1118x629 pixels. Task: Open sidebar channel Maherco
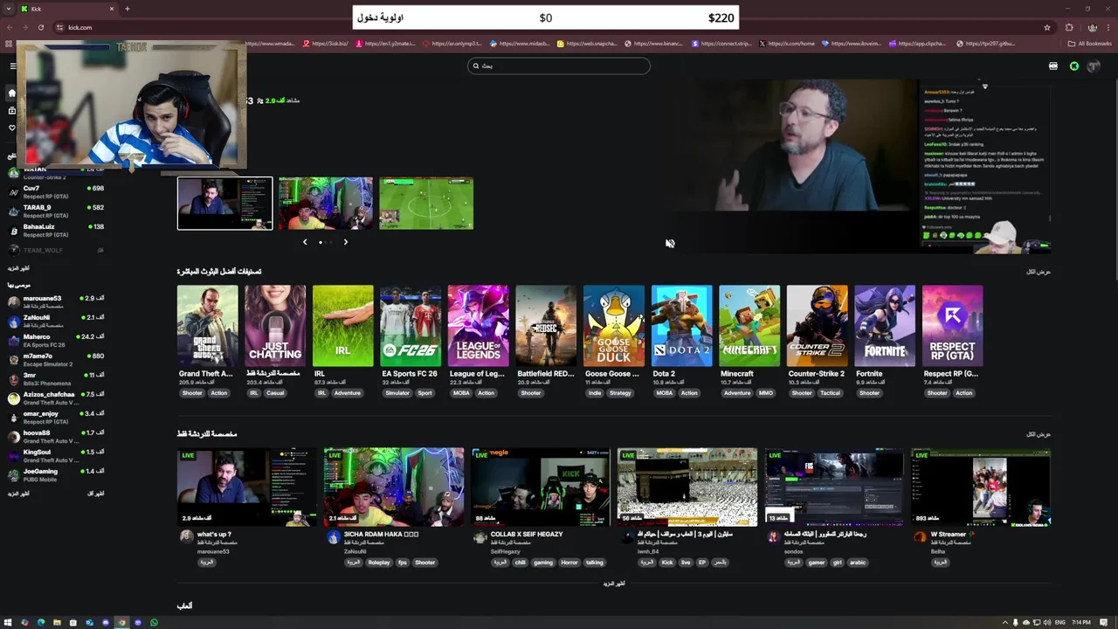click(x=56, y=340)
